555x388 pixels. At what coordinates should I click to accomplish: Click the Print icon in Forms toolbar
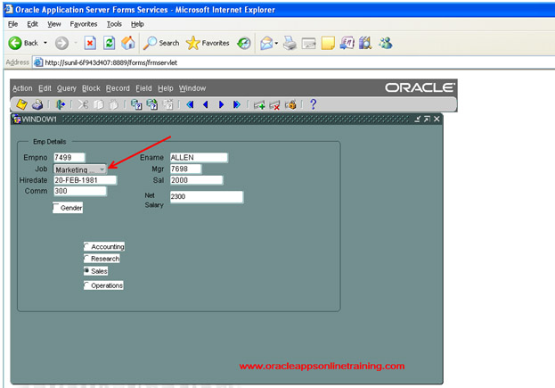tap(37, 104)
